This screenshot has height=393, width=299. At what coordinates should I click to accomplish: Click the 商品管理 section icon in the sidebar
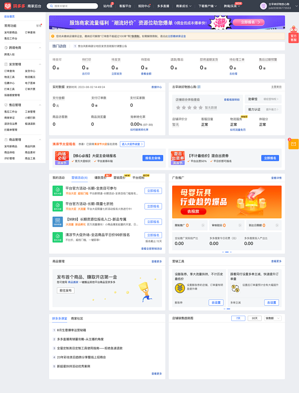coord(6,139)
